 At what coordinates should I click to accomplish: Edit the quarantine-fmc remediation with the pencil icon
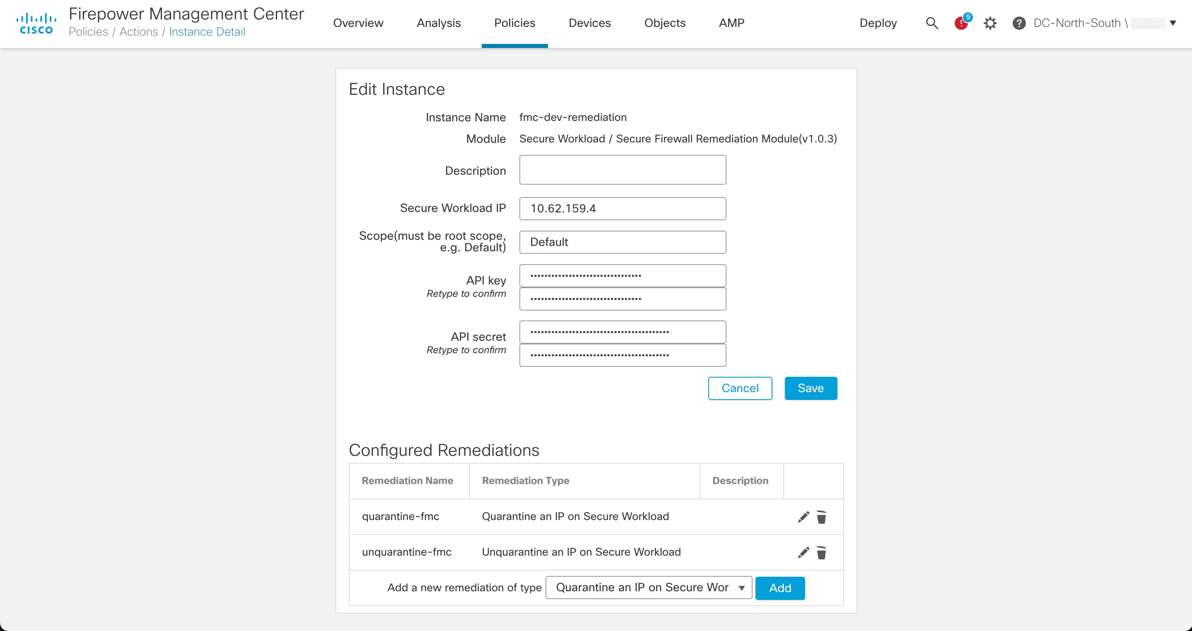pos(804,517)
